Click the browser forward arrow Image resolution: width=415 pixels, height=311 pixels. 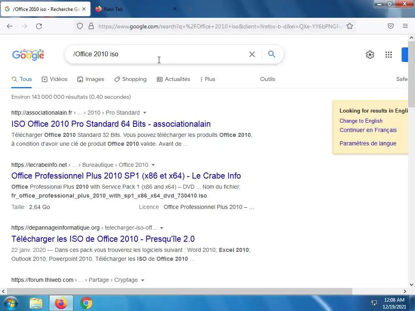click(x=24, y=26)
